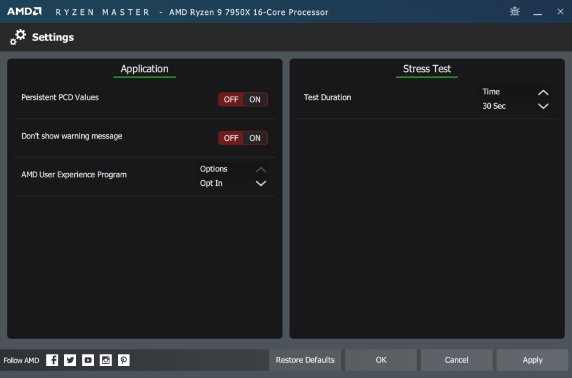
Task: Click down chevron for User Experience Program options
Action: coord(261,183)
